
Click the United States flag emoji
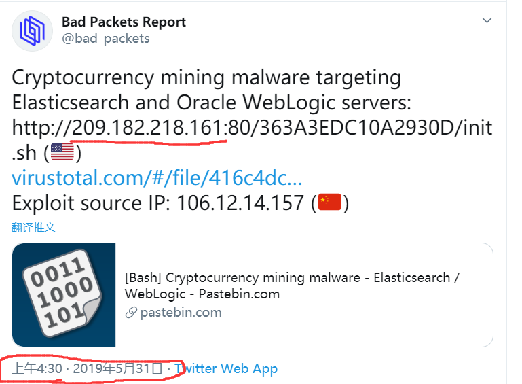pyautogui.click(x=62, y=153)
